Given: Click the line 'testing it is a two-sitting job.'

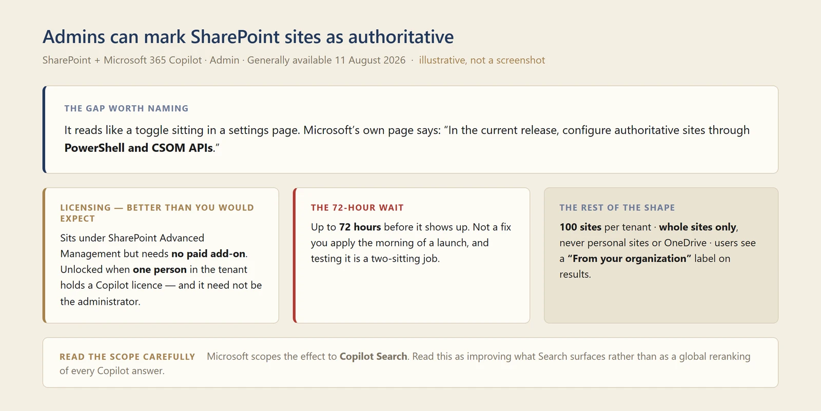Looking at the screenshot, I should 375,259.
